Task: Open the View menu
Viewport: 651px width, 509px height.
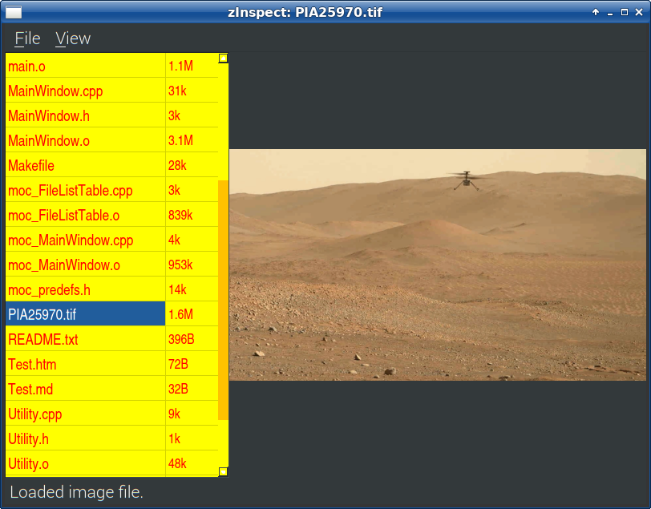Action: [x=73, y=38]
